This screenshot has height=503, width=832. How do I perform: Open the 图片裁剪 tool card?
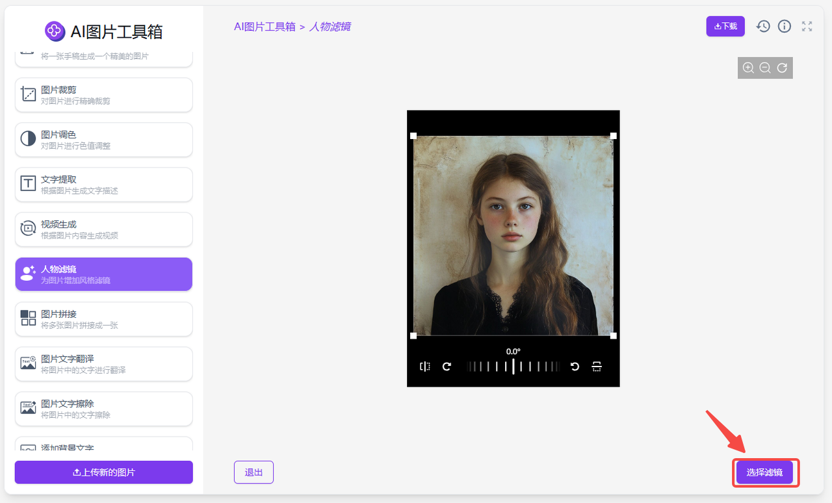104,95
